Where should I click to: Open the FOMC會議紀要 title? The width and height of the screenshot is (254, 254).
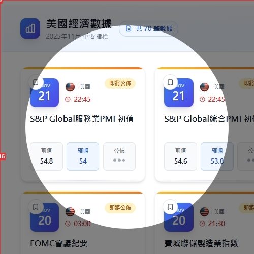pyautogui.click(x=59, y=243)
